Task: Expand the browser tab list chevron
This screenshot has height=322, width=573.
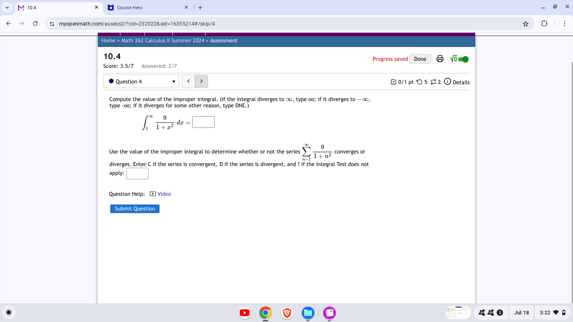Action: 7,7
